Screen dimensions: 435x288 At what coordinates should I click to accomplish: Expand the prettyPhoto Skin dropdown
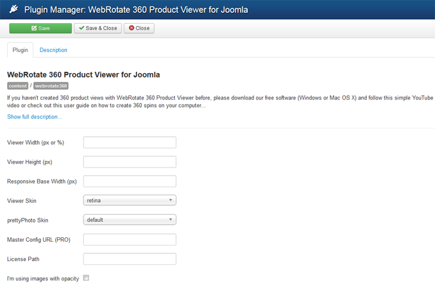point(130,219)
